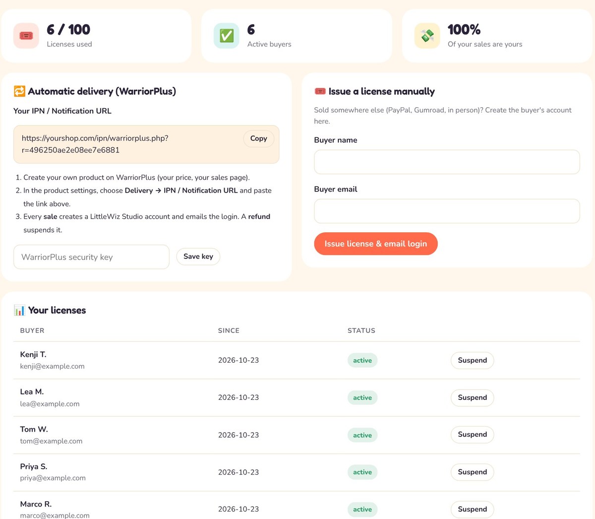Focus the Buyer email input field
Image resolution: width=595 pixels, height=519 pixels.
(447, 211)
